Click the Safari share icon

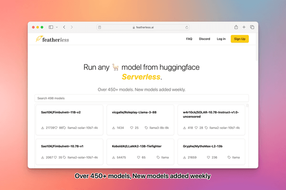pyautogui.click(x=236, y=27)
